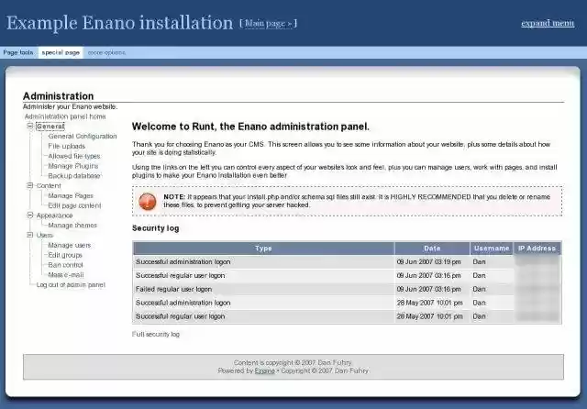Open Manage users
Viewport: 587px width, 409px height.
70,245
